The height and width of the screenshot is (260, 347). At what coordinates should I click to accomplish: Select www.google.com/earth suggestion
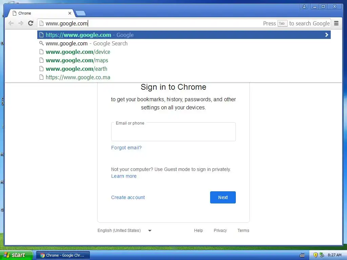tap(184, 69)
